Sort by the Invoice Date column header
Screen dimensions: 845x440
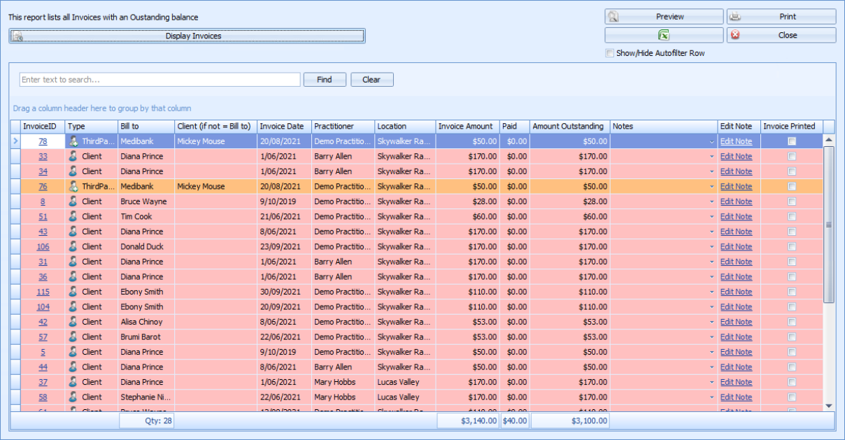pos(284,127)
